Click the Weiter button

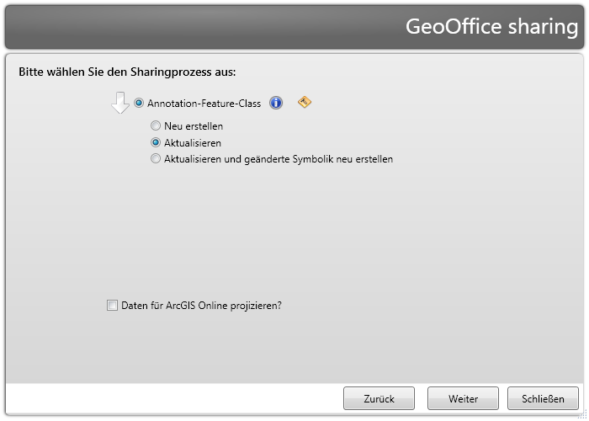(x=463, y=399)
